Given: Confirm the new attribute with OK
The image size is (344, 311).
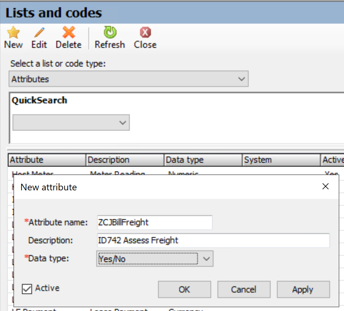Looking at the screenshot, I should (x=185, y=289).
